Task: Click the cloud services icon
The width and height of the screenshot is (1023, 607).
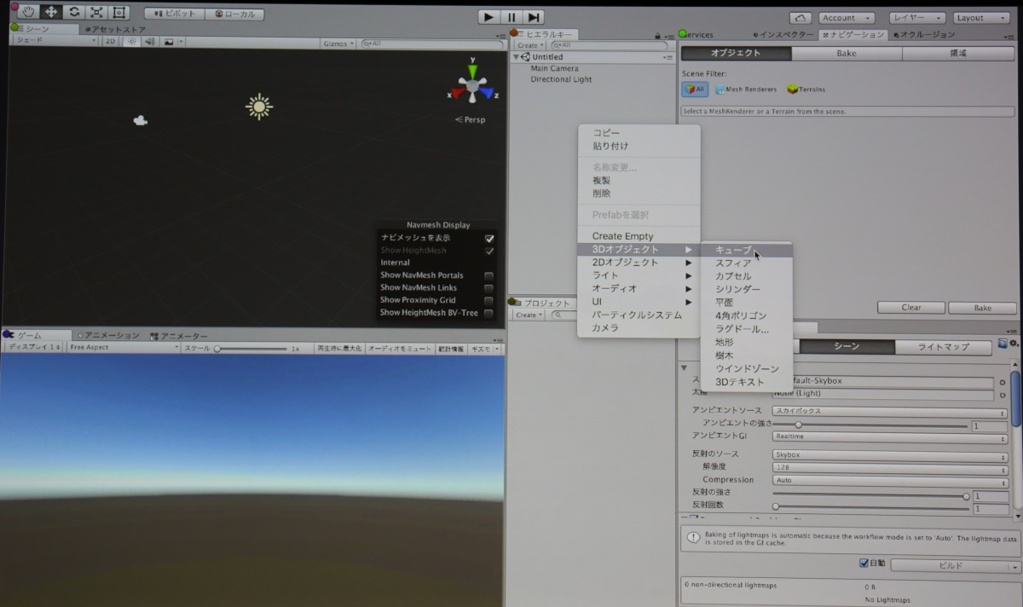Action: click(x=800, y=18)
